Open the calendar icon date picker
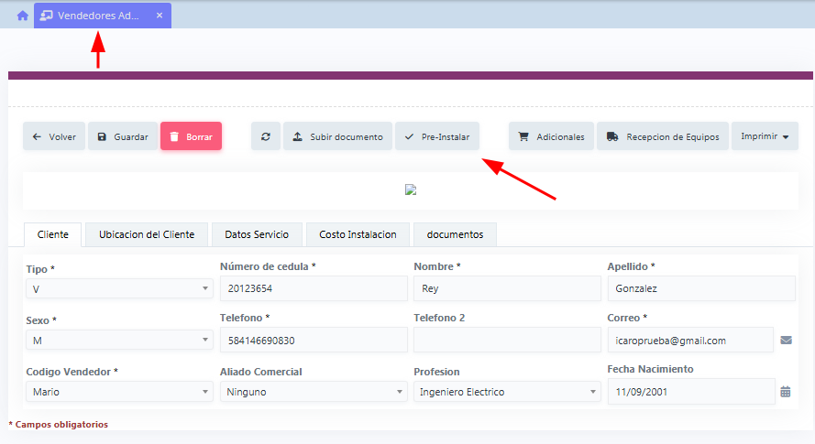This screenshot has height=444, width=815. (786, 392)
